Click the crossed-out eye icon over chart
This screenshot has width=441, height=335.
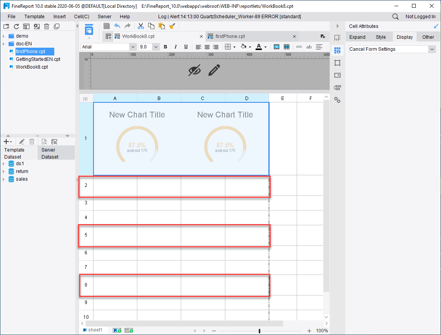(x=195, y=70)
